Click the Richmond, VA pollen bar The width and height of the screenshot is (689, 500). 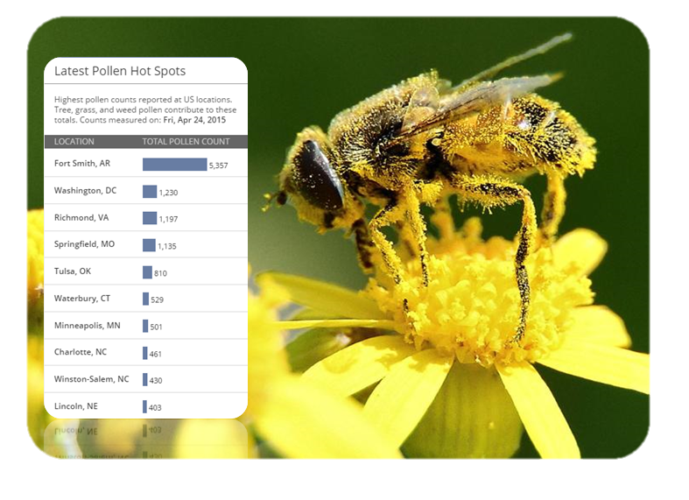150,218
